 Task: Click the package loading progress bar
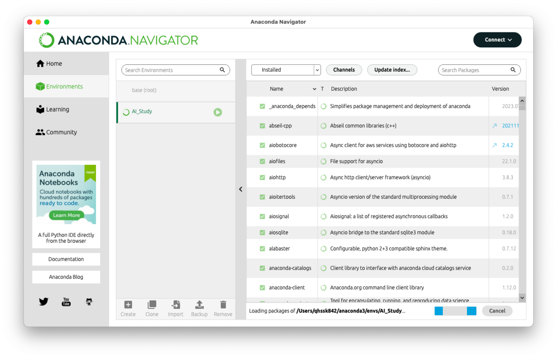pyautogui.click(x=455, y=311)
